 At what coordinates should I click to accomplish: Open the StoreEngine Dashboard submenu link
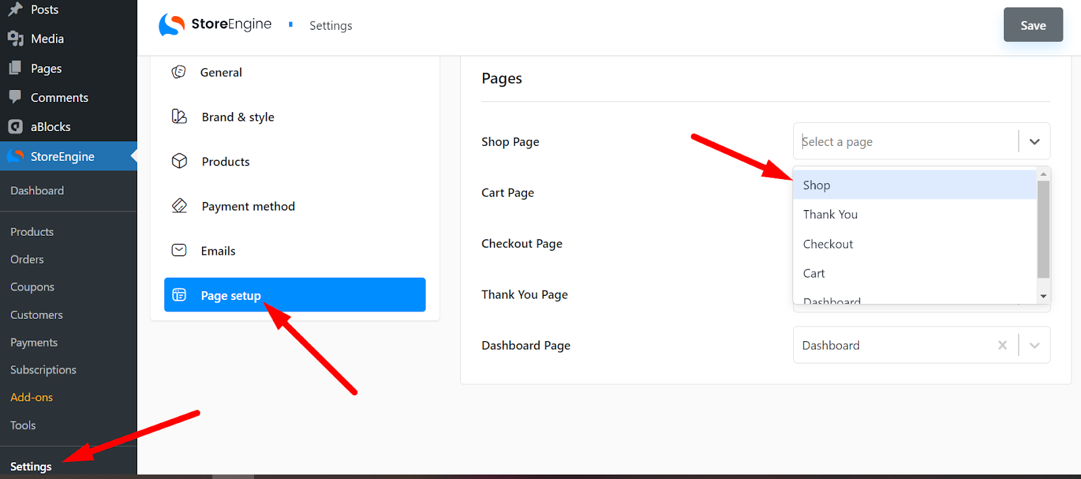tap(37, 191)
